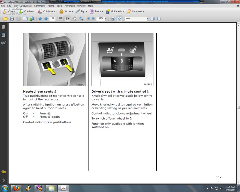This screenshot has height=192, width=240.
Task: Open the zoom percentage dropdown arrow
Action: [106, 19]
